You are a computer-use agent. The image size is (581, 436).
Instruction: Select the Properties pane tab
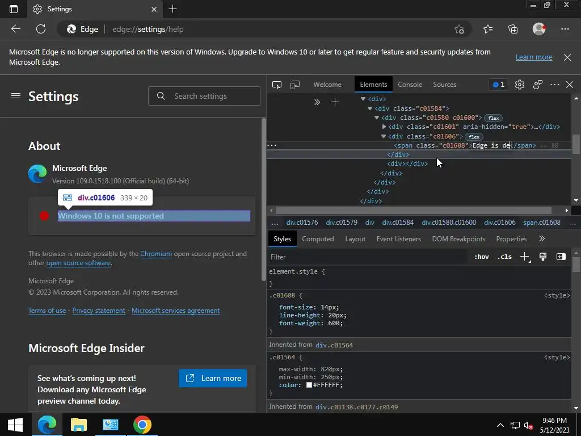(511, 239)
